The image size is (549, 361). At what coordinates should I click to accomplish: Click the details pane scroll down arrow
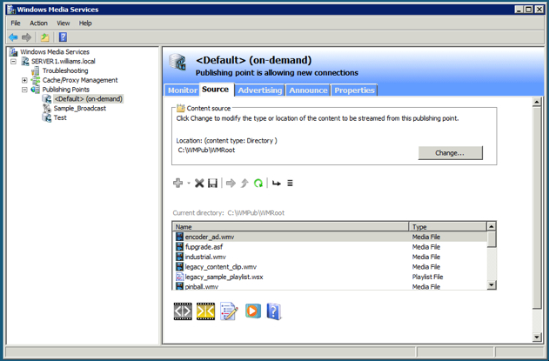537,338
